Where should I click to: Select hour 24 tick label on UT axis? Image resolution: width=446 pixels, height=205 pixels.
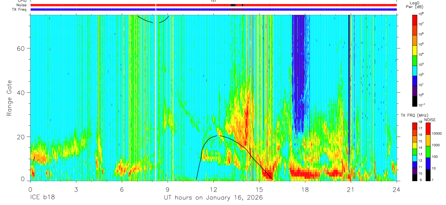397,189
